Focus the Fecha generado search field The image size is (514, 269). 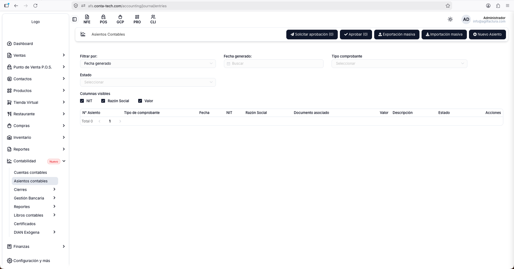tap(274, 63)
